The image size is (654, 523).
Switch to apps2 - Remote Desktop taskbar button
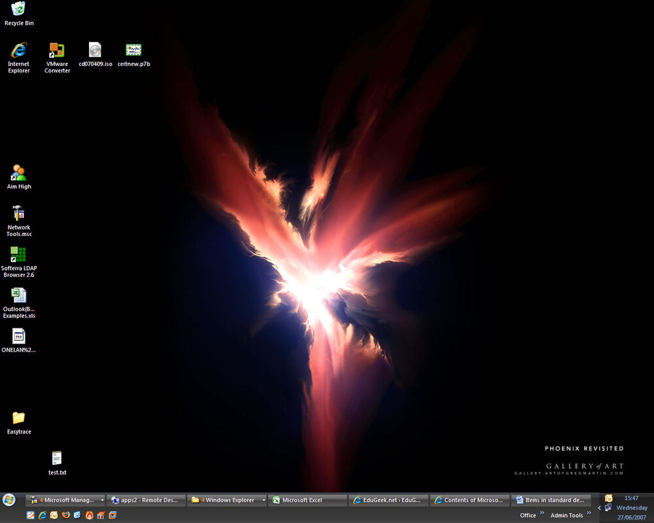click(x=146, y=500)
